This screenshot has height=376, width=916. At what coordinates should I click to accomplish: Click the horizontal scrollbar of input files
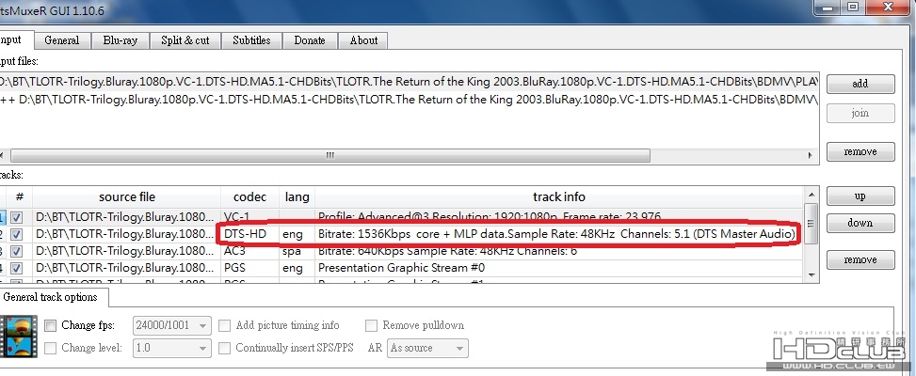click(330, 156)
